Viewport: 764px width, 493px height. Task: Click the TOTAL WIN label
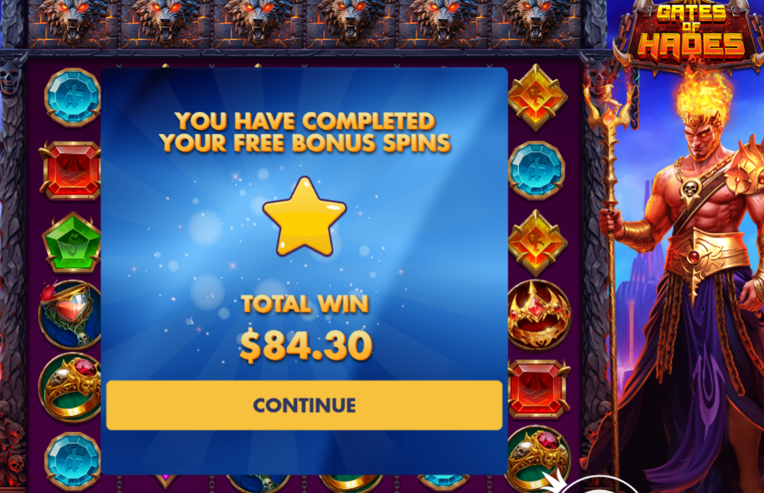305,304
